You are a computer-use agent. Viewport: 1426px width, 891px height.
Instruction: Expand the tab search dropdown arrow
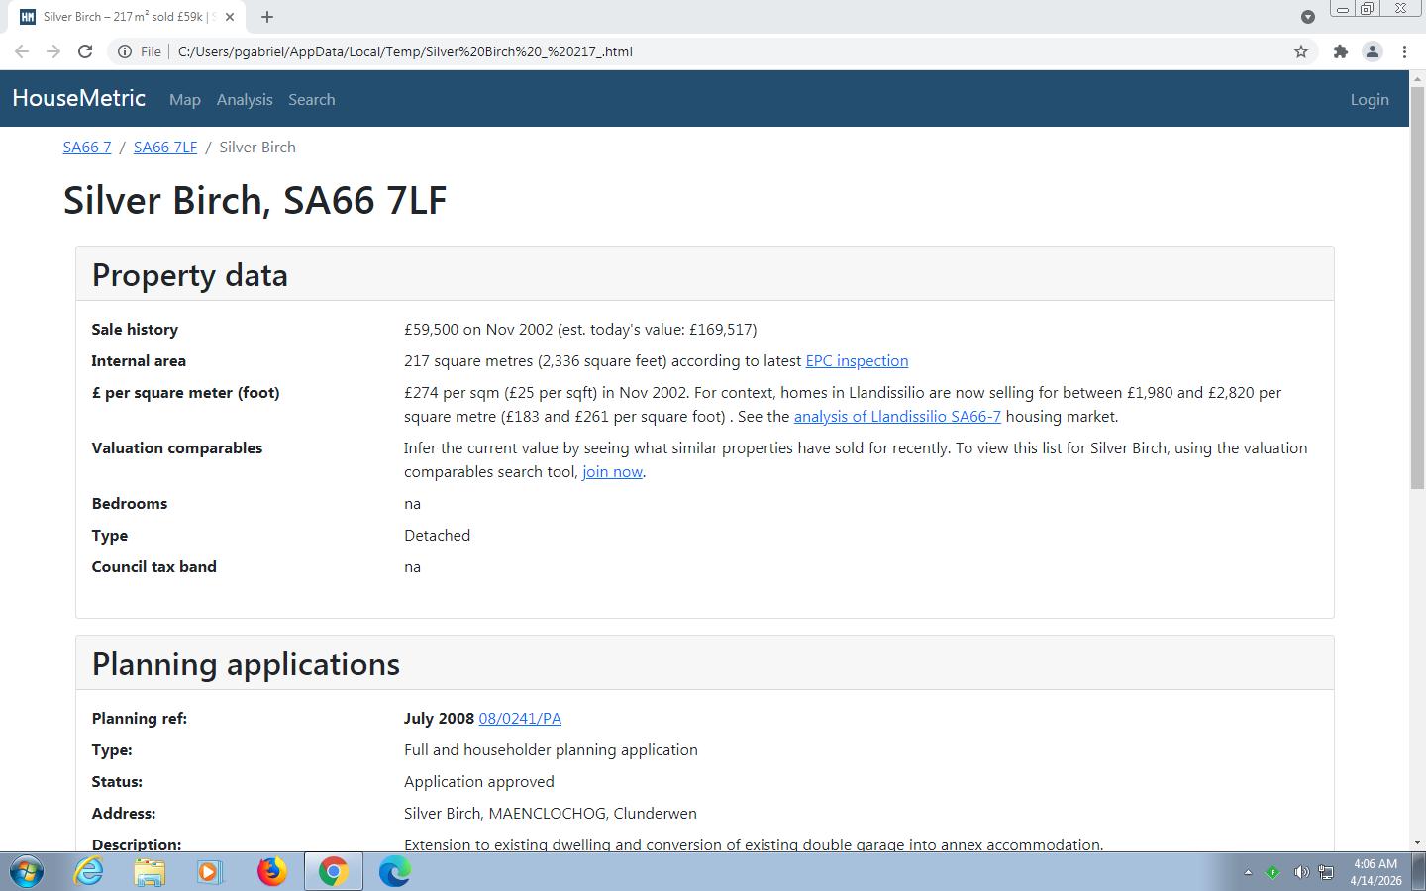click(x=1307, y=17)
